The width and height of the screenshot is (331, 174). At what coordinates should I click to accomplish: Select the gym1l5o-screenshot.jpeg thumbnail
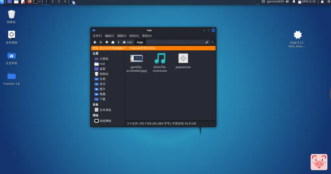click(x=136, y=58)
